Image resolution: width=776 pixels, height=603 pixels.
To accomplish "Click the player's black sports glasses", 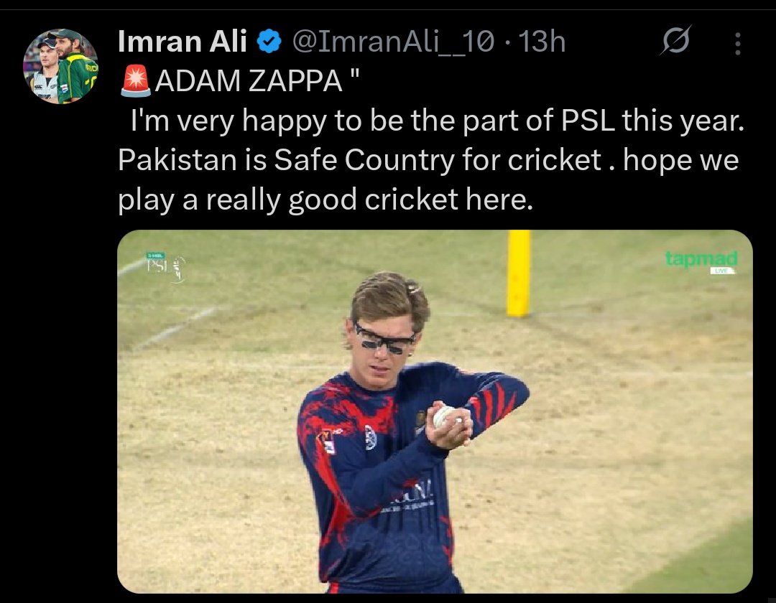I will click(x=383, y=337).
